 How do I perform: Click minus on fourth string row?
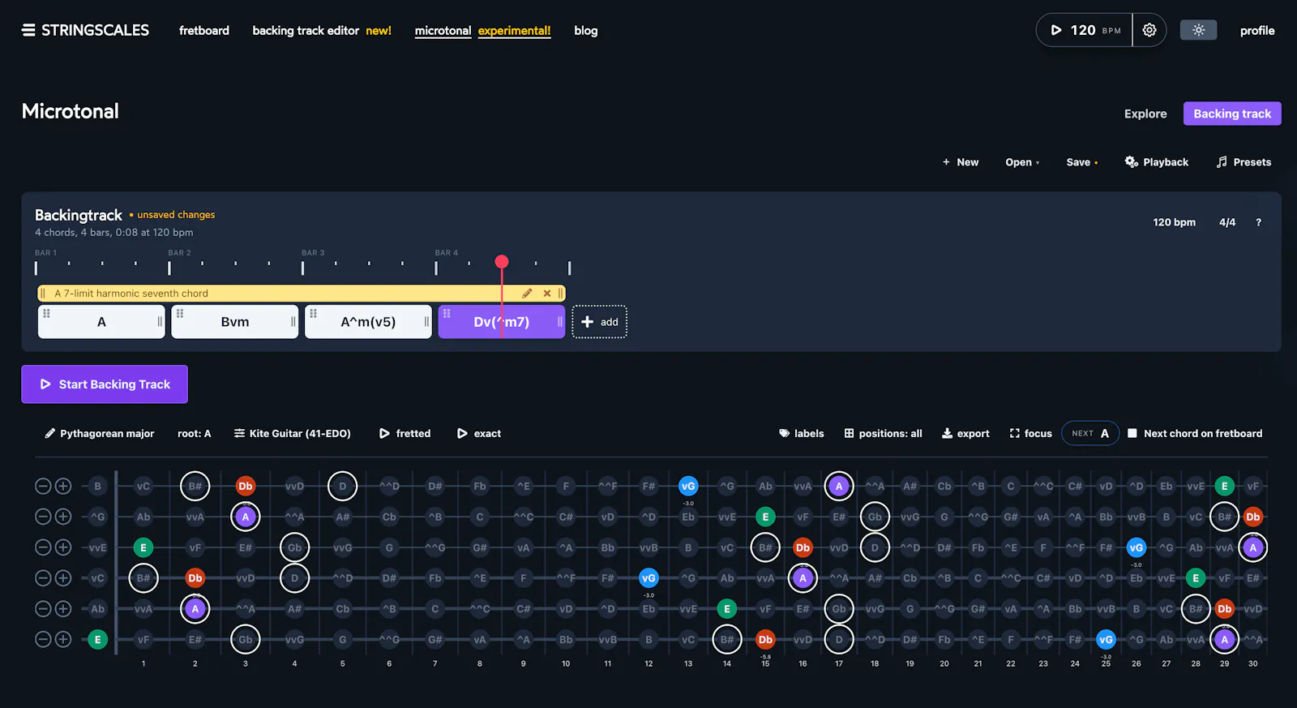pos(43,578)
